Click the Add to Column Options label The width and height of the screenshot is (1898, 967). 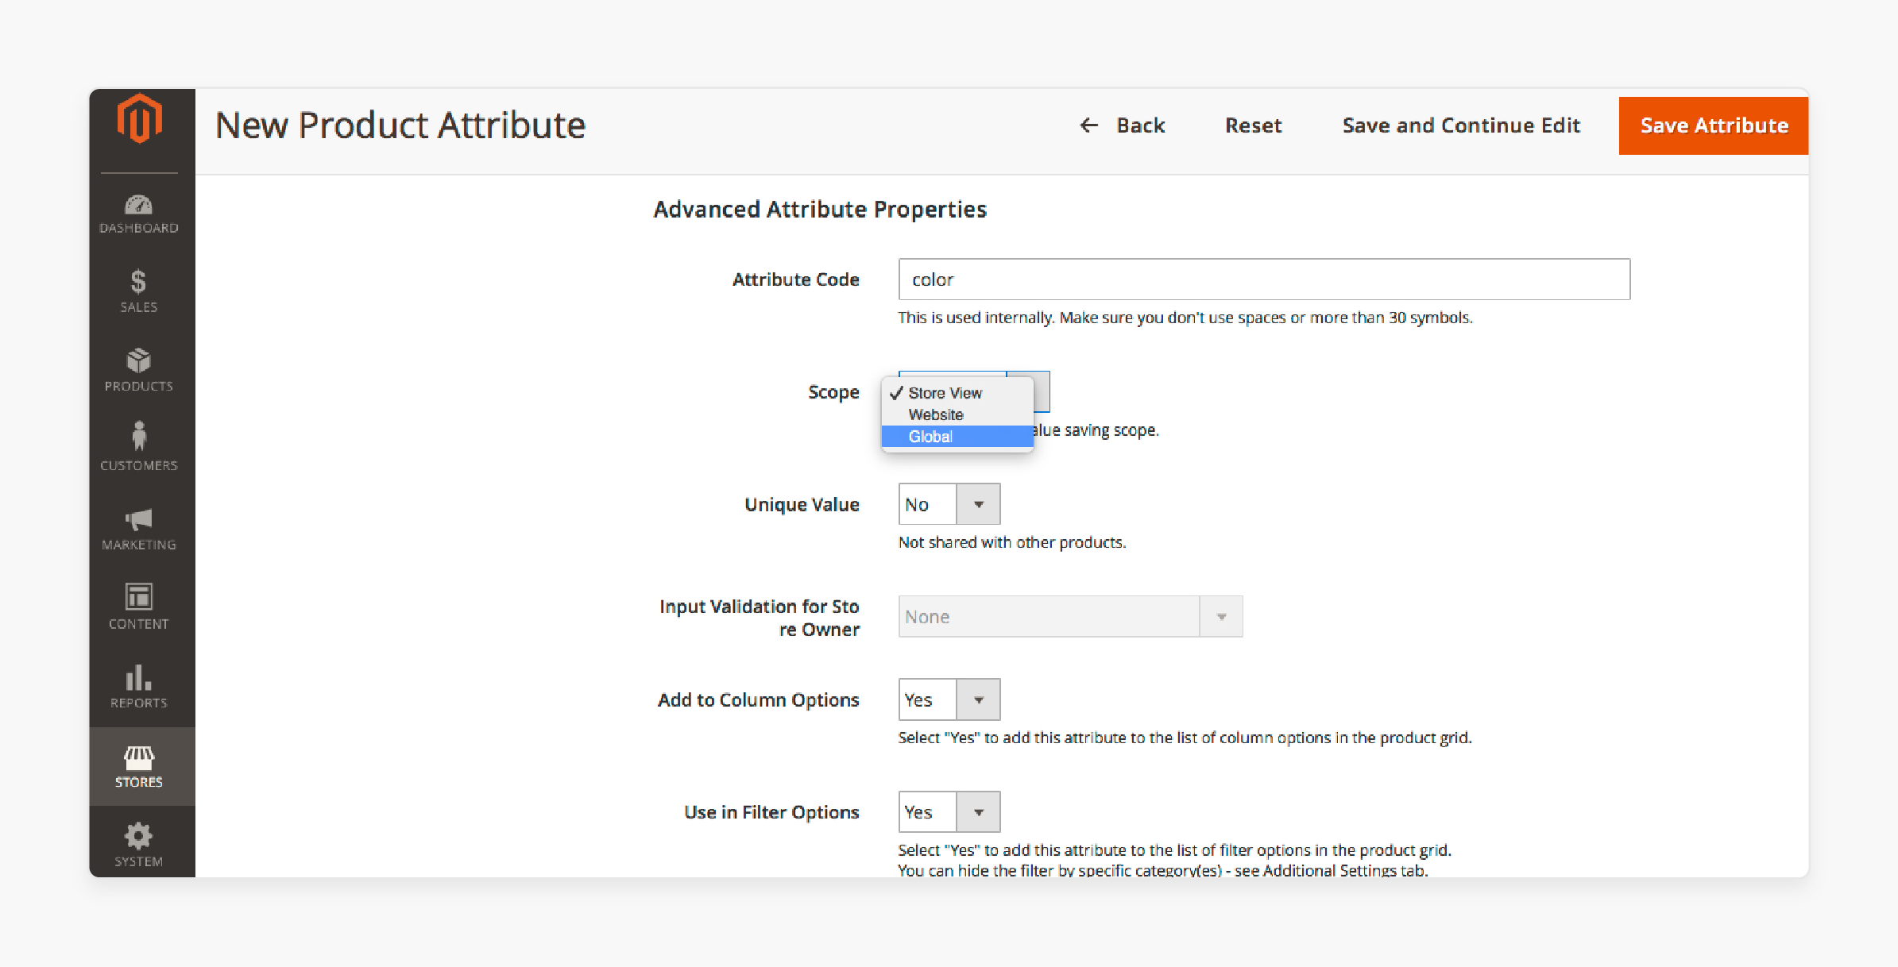pos(758,699)
